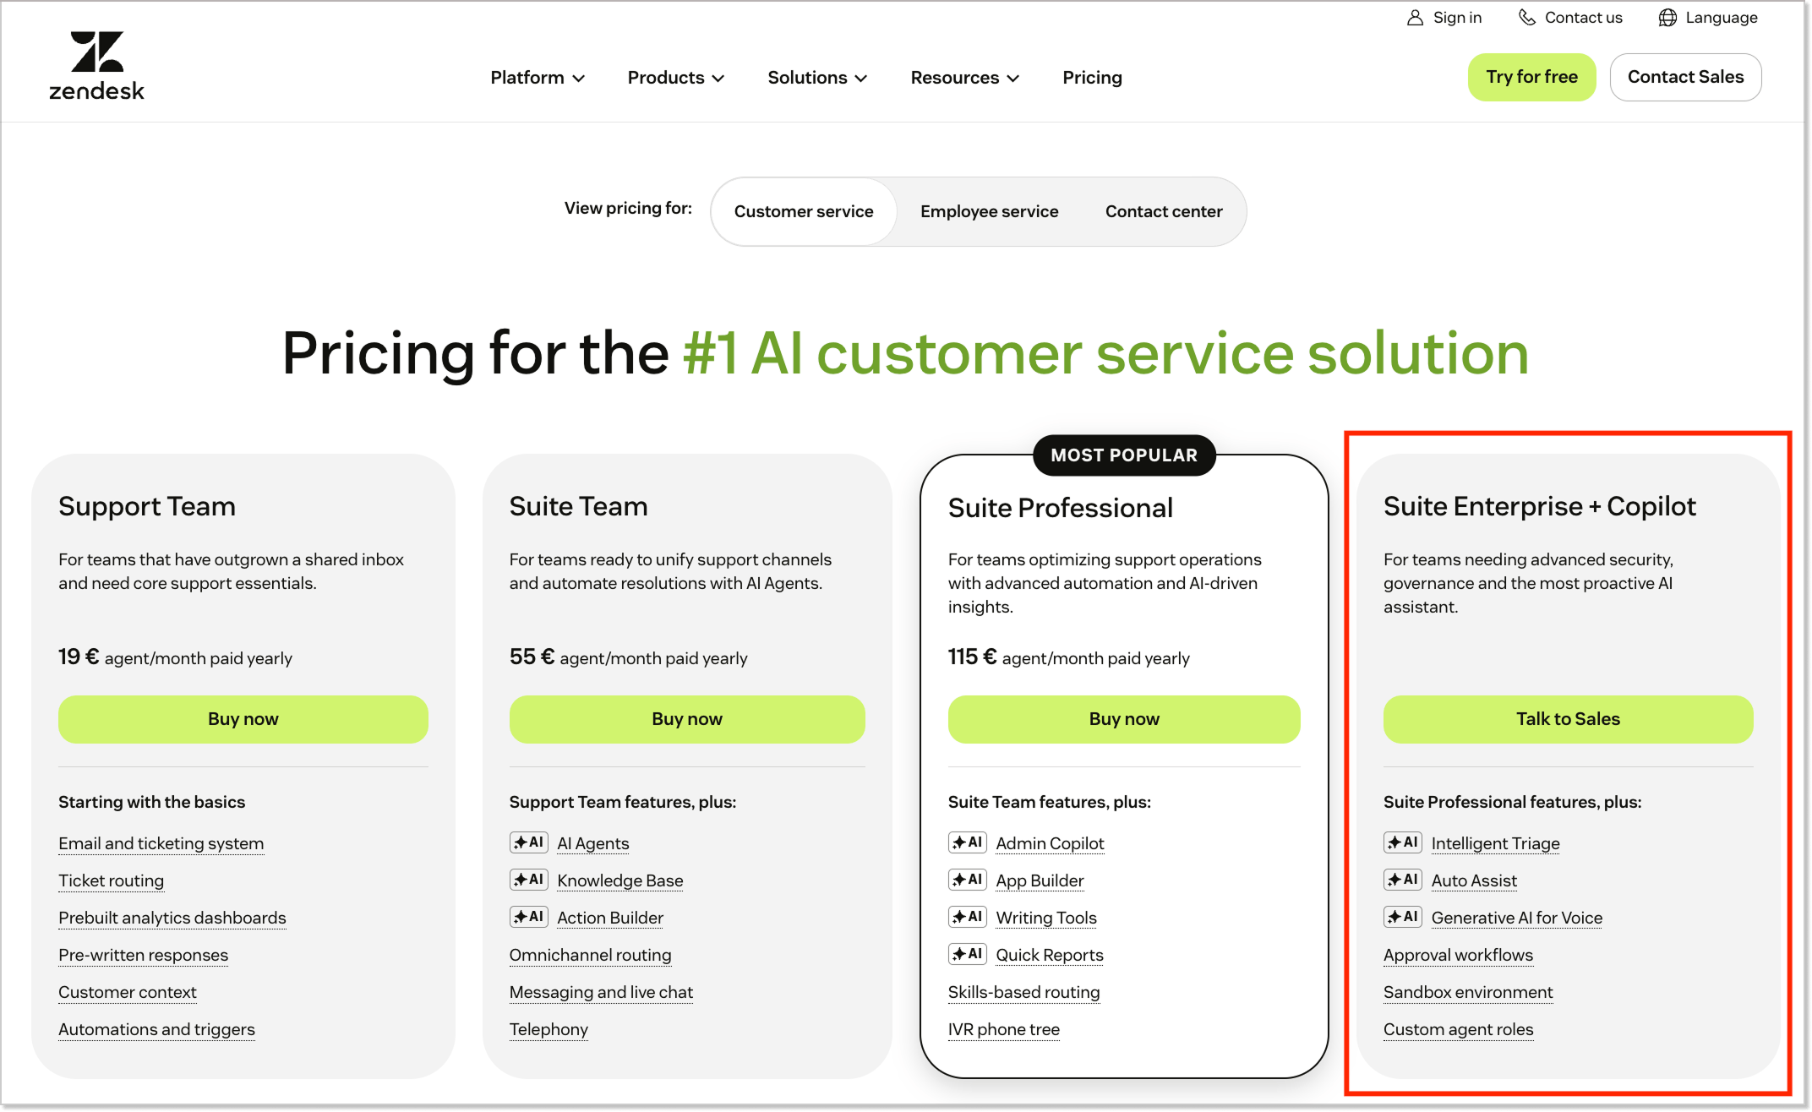Open Email and ticketing system feature
Screen dimensions: 1812x1112
[161, 843]
